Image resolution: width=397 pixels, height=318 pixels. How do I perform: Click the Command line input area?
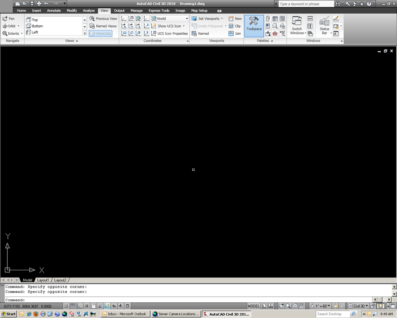coord(188,300)
